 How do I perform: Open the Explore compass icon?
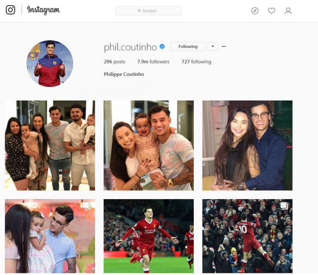coord(255,11)
